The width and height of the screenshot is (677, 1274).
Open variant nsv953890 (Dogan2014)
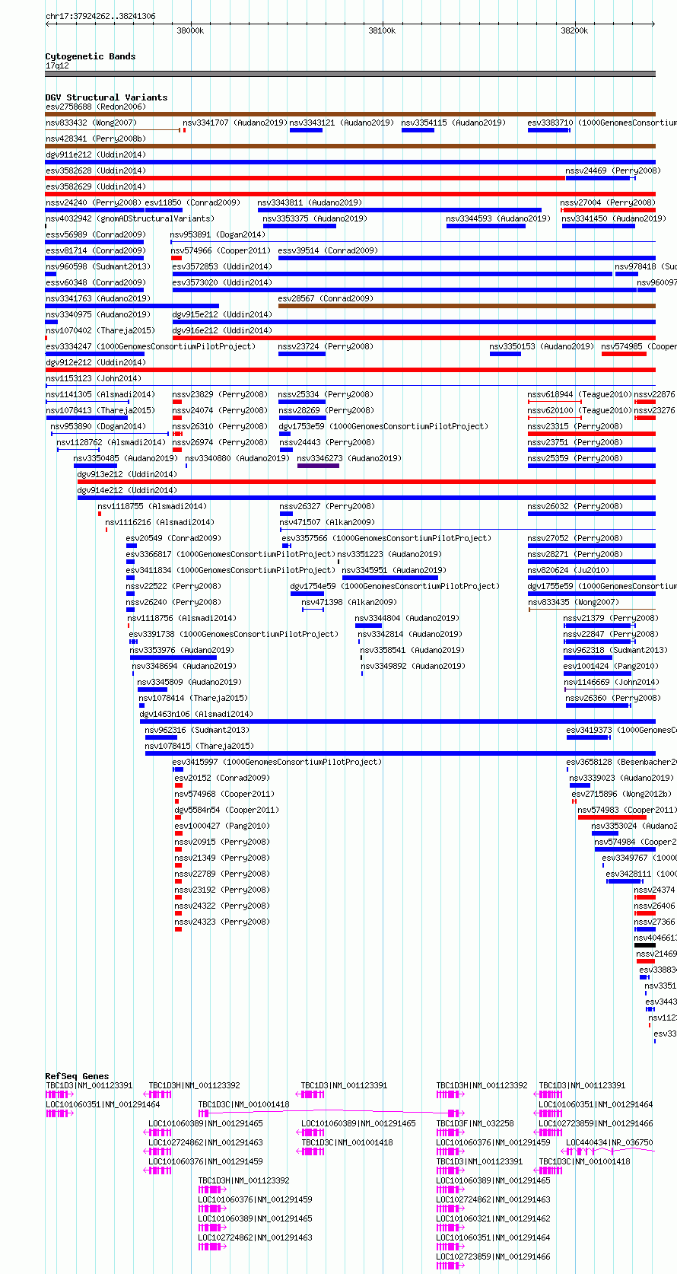pos(98,426)
